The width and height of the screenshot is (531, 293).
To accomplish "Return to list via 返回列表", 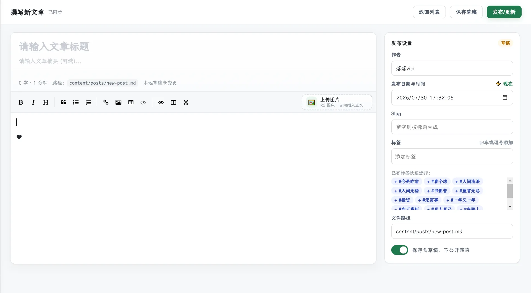I will pos(429,12).
